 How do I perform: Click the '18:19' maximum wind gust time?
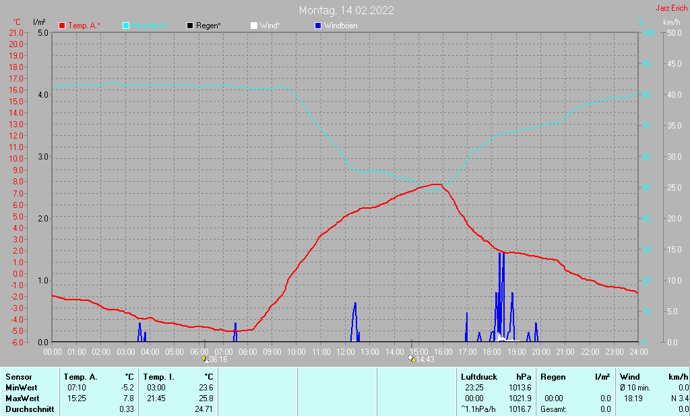[633, 398]
